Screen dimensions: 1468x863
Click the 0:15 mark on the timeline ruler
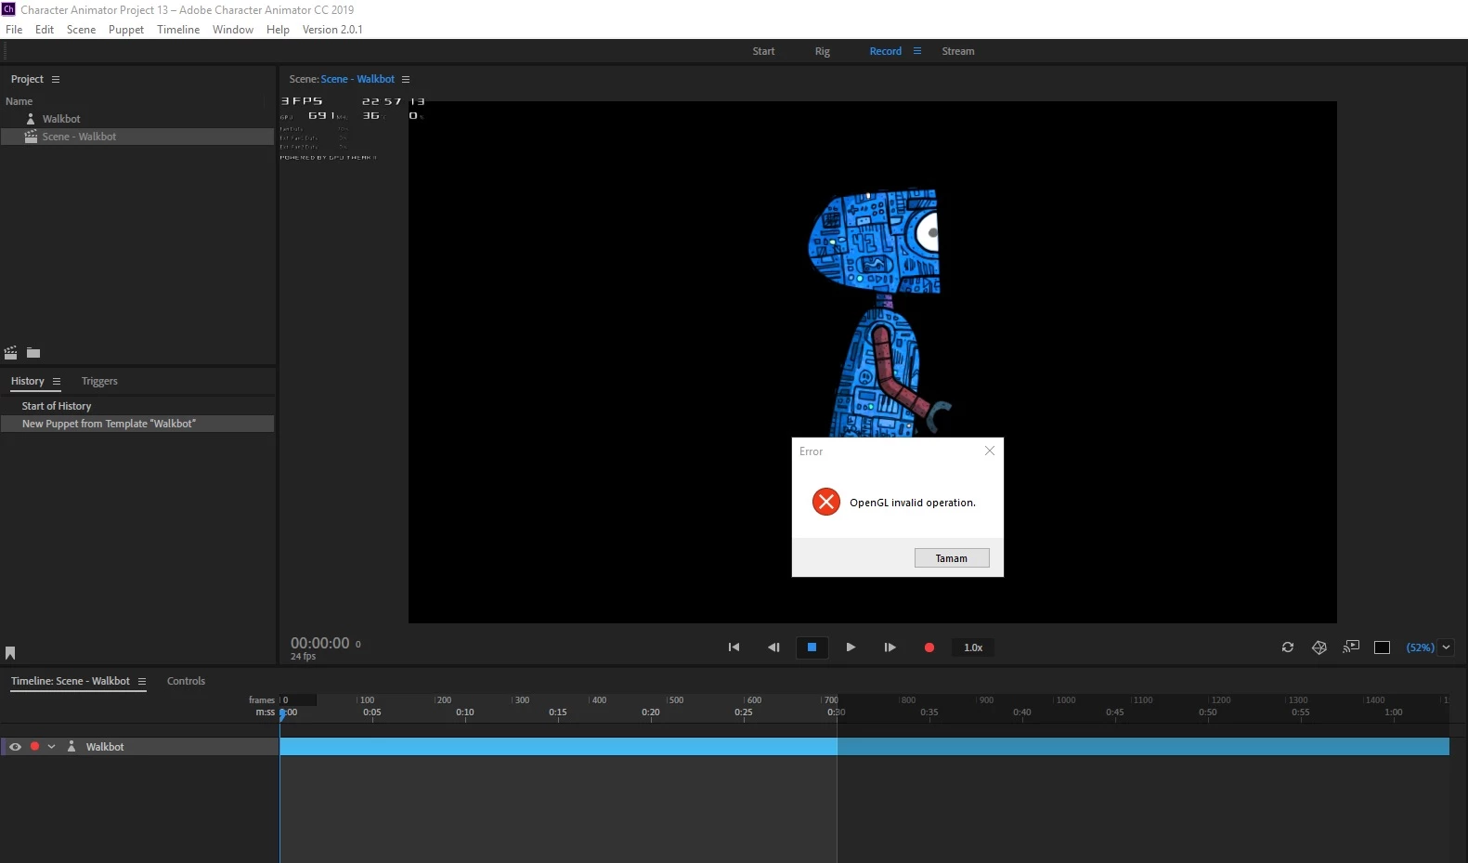tap(558, 713)
